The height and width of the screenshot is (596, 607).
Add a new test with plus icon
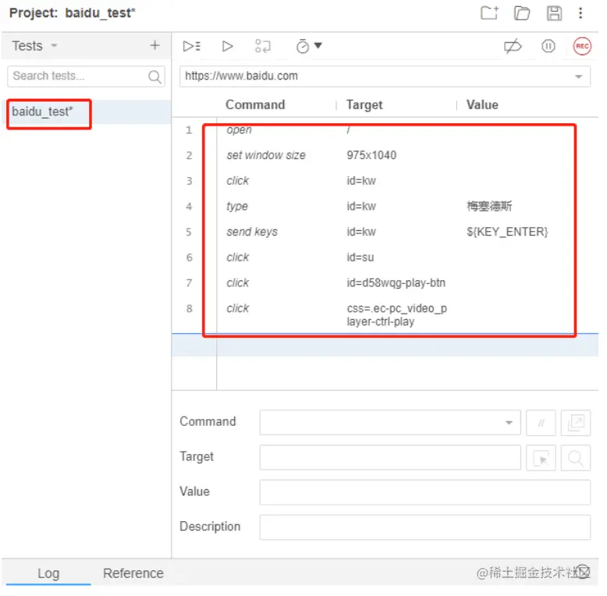pyautogui.click(x=154, y=45)
